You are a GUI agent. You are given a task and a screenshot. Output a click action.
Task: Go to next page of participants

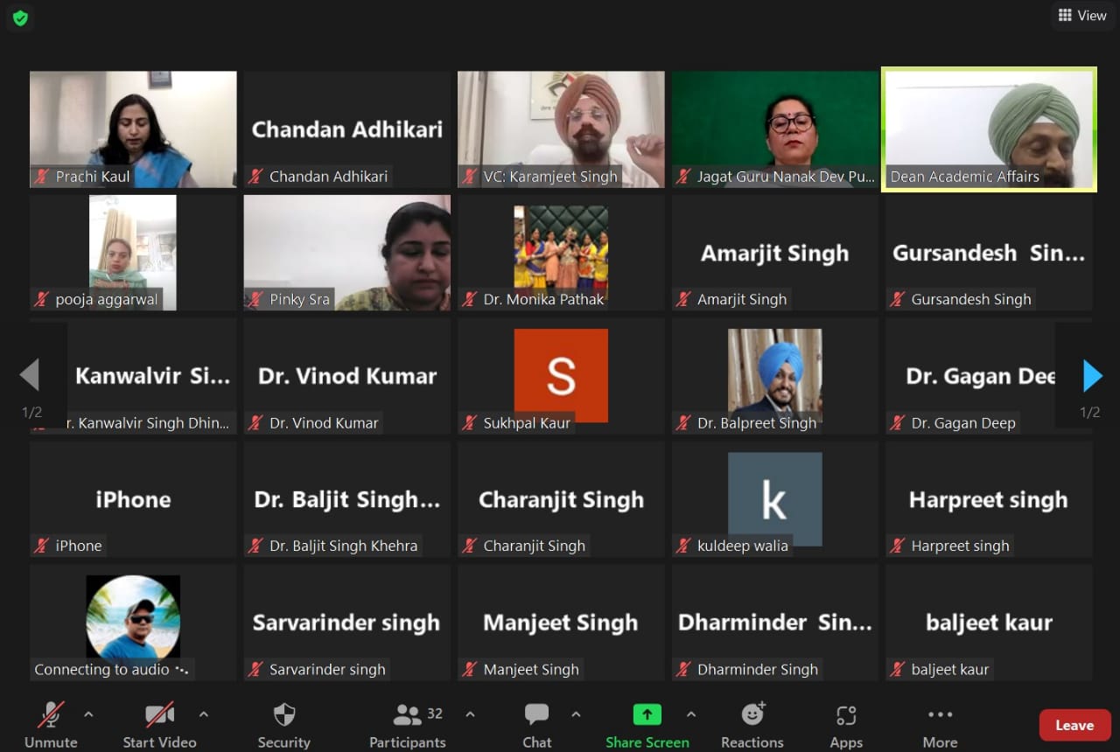coord(1091,376)
